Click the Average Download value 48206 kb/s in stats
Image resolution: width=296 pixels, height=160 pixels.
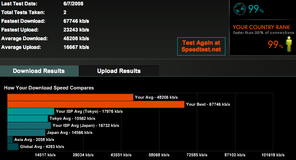76,39
